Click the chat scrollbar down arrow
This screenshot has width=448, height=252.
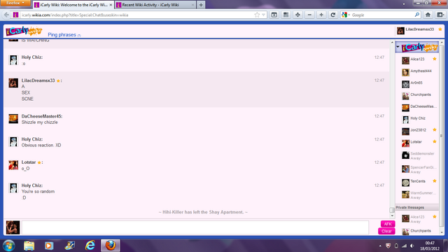(x=392, y=216)
